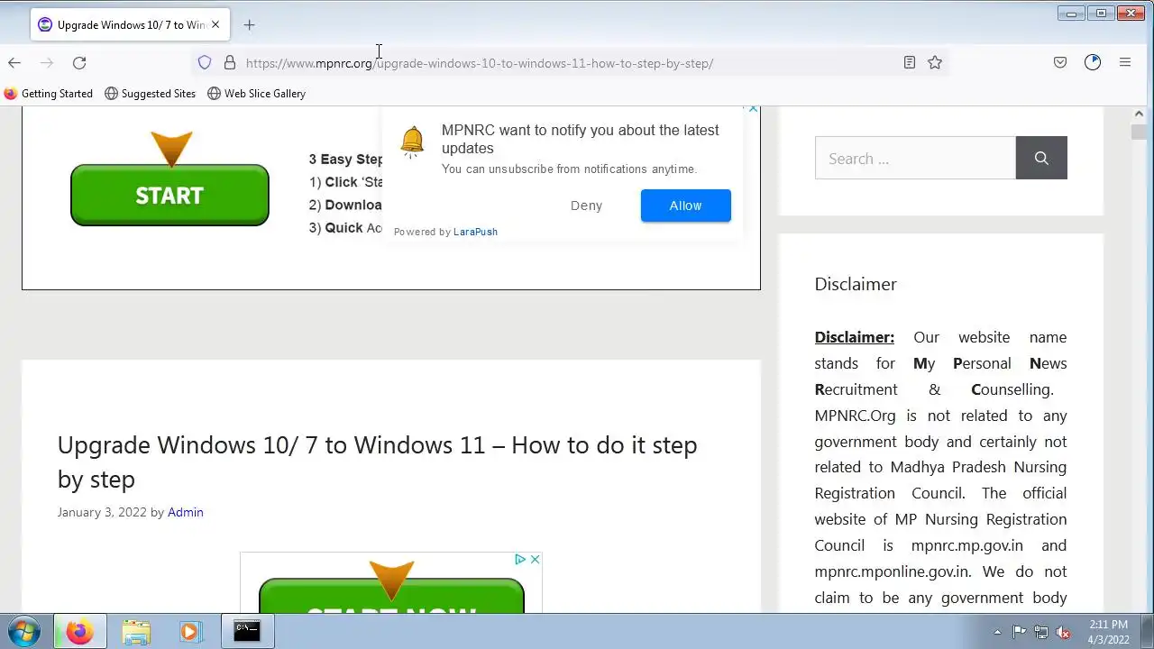Open taskbar clock showing 2:11 PM

(1108, 632)
